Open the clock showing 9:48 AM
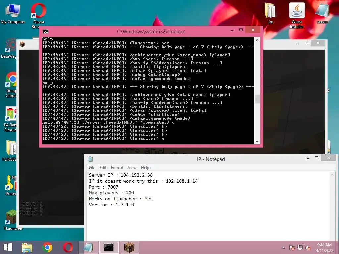Screen dimensions: 339x254 tap(324, 248)
